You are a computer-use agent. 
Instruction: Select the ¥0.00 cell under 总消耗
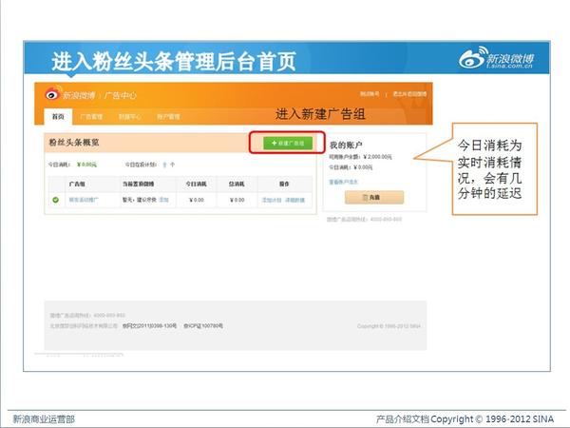[x=237, y=200]
